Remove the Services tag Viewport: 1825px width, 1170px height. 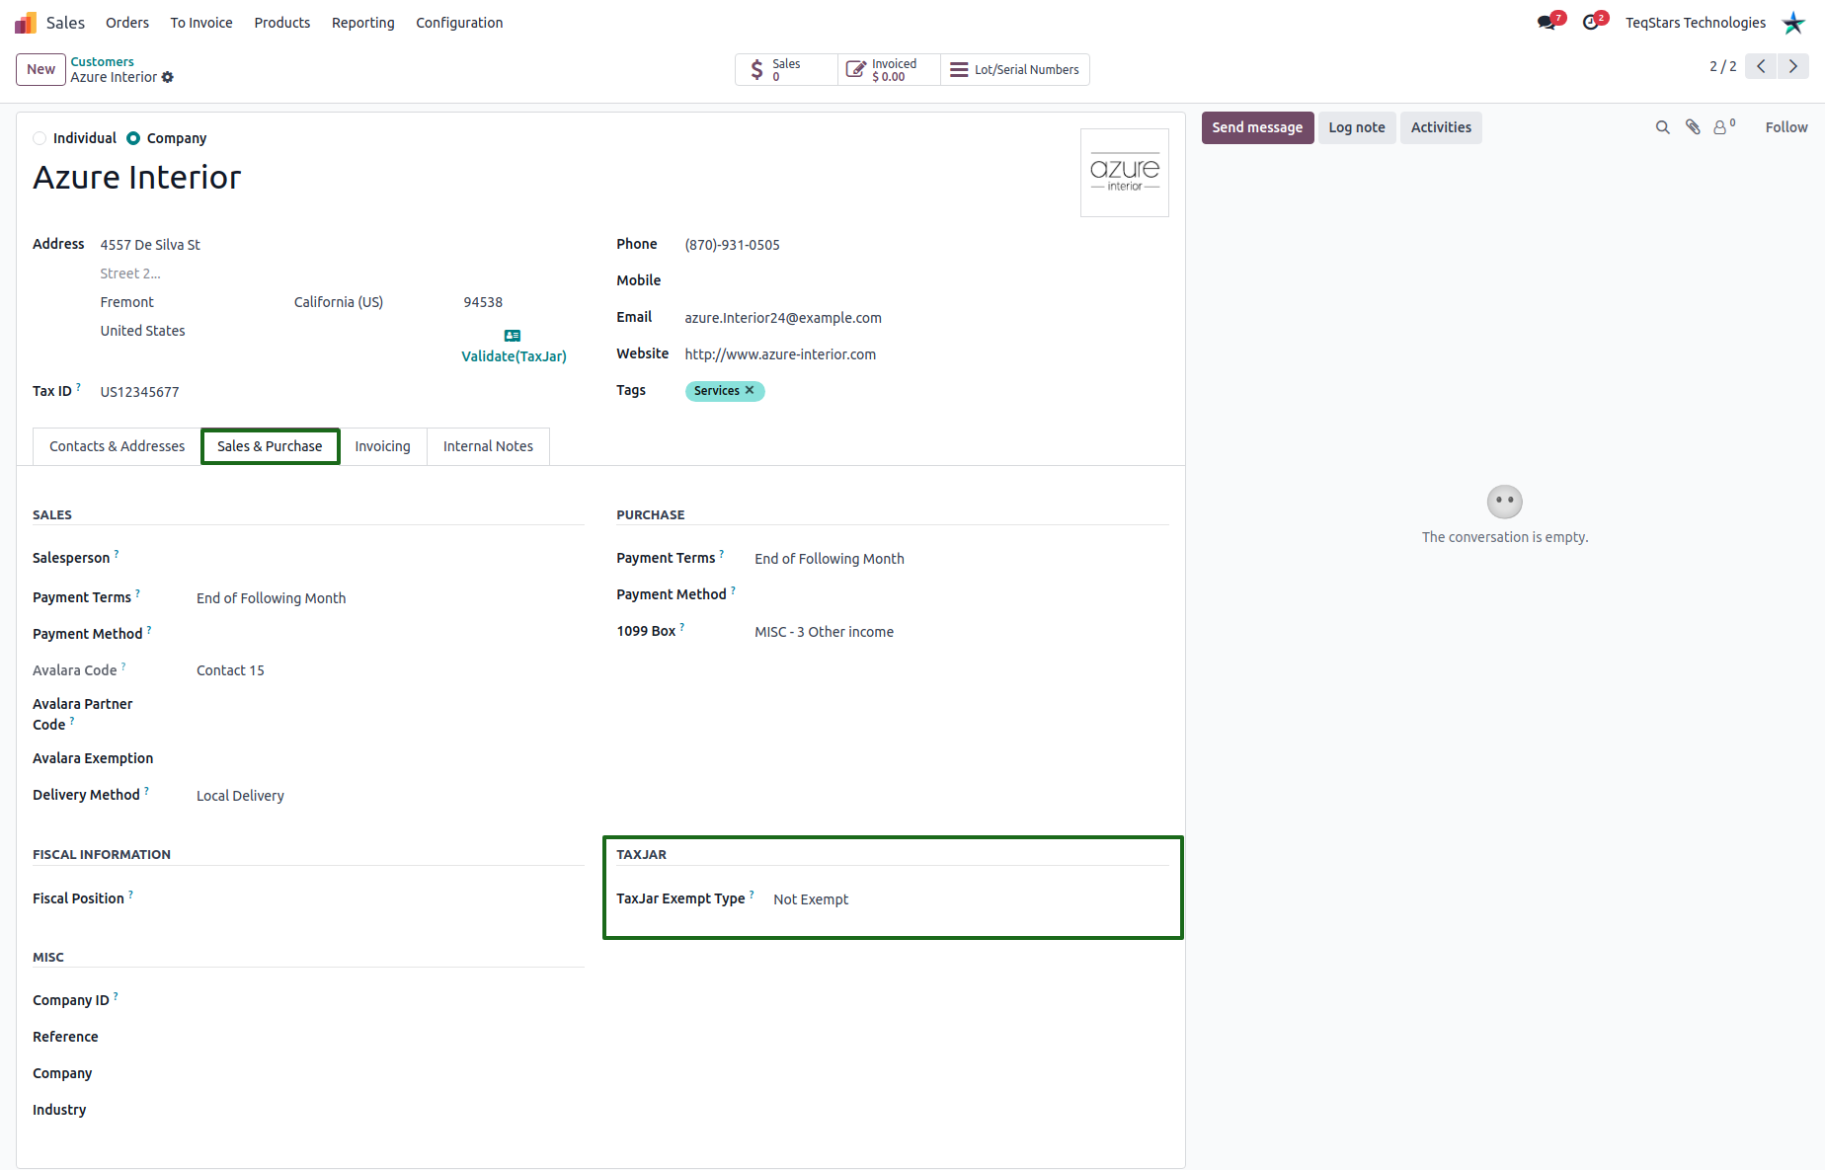coord(750,391)
